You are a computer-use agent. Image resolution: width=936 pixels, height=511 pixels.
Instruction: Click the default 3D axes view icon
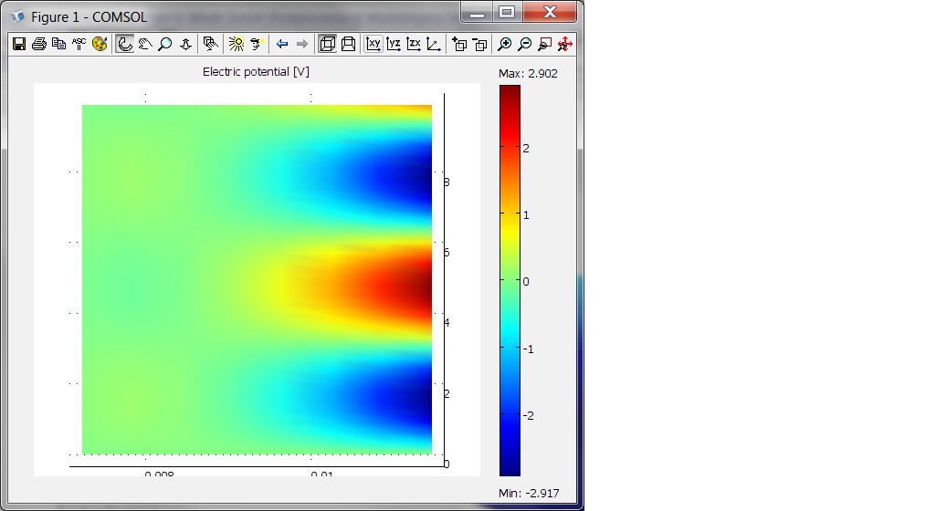[x=434, y=44]
